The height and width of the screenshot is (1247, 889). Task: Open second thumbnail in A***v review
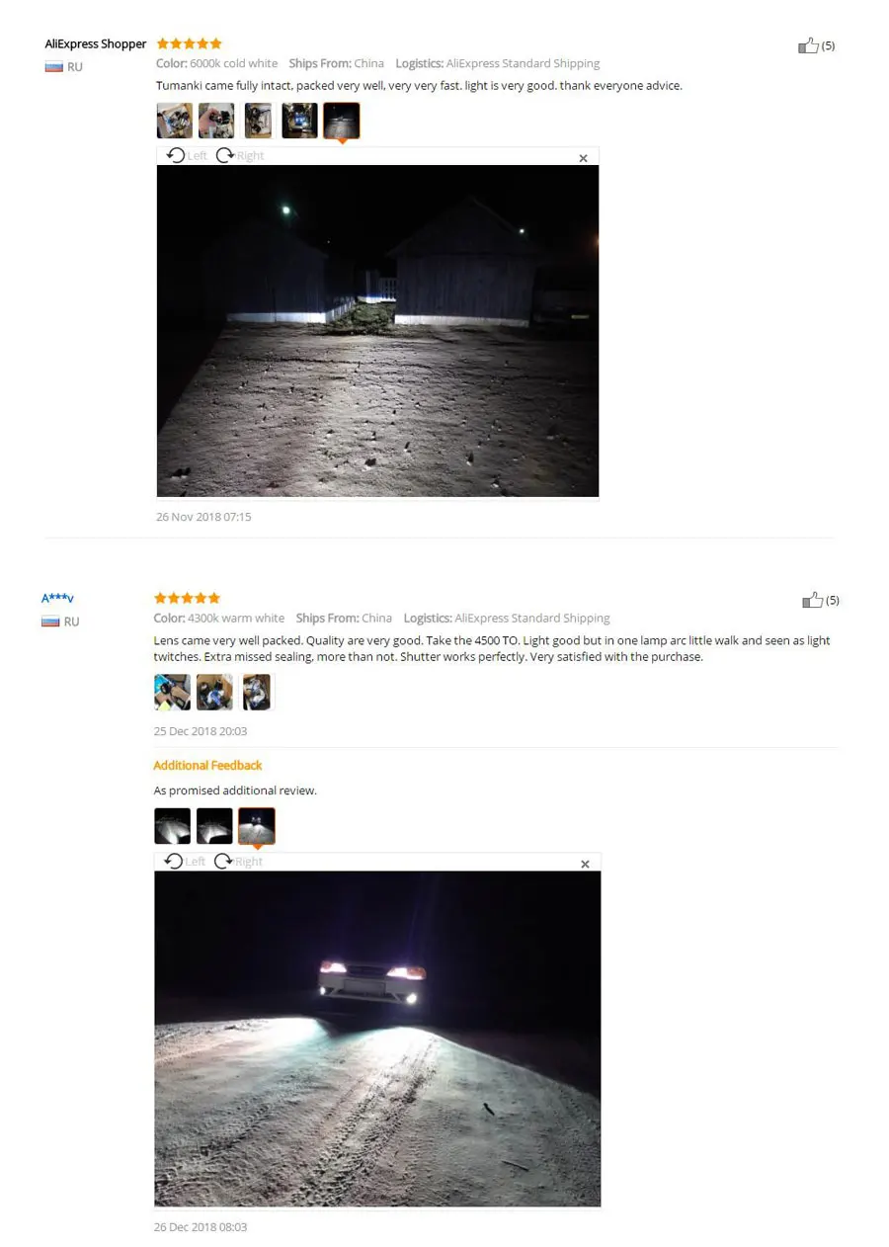[x=214, y=692]
